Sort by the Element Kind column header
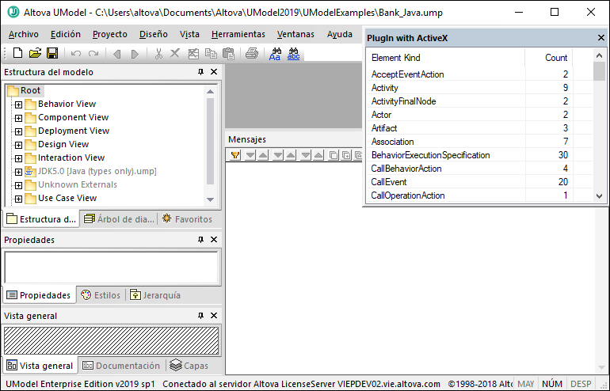The image size is (610, 391). point(446,58)
